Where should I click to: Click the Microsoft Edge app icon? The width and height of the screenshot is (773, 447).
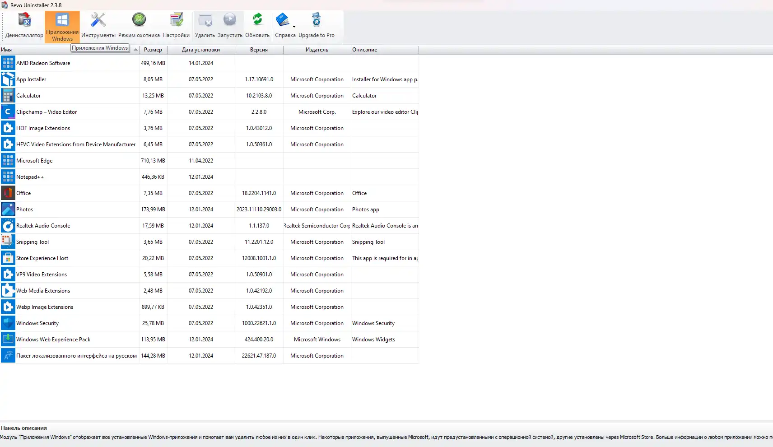(x=8, y=161)
